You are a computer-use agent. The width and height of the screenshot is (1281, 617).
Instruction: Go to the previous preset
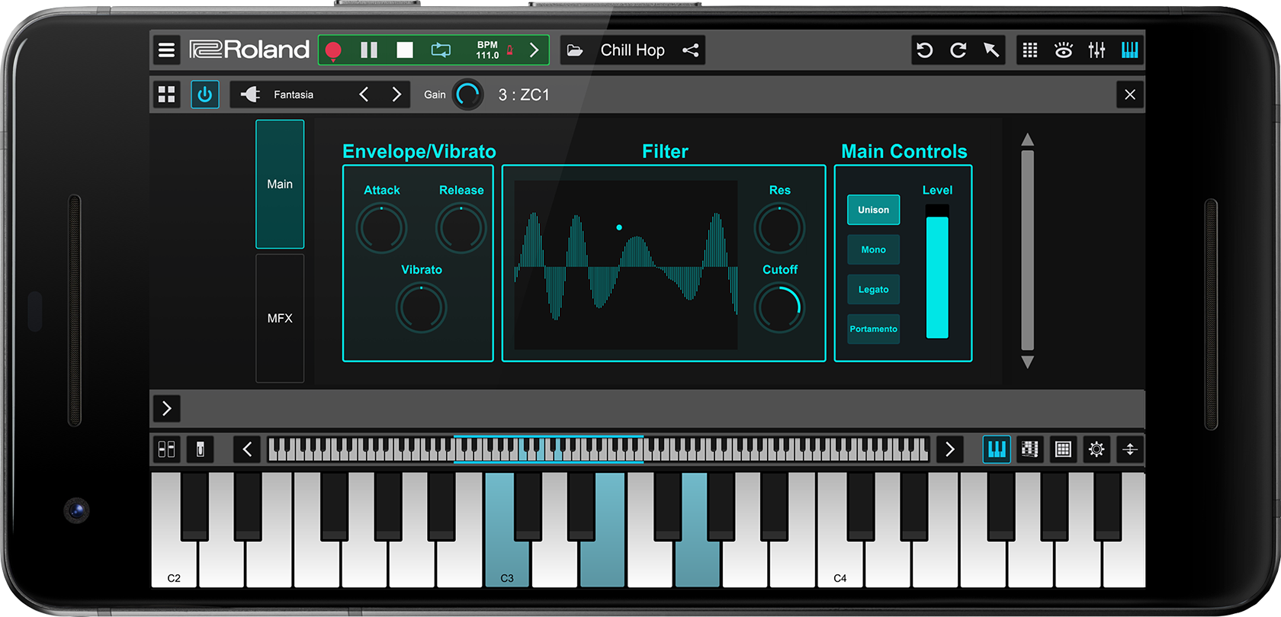point(364,95)
